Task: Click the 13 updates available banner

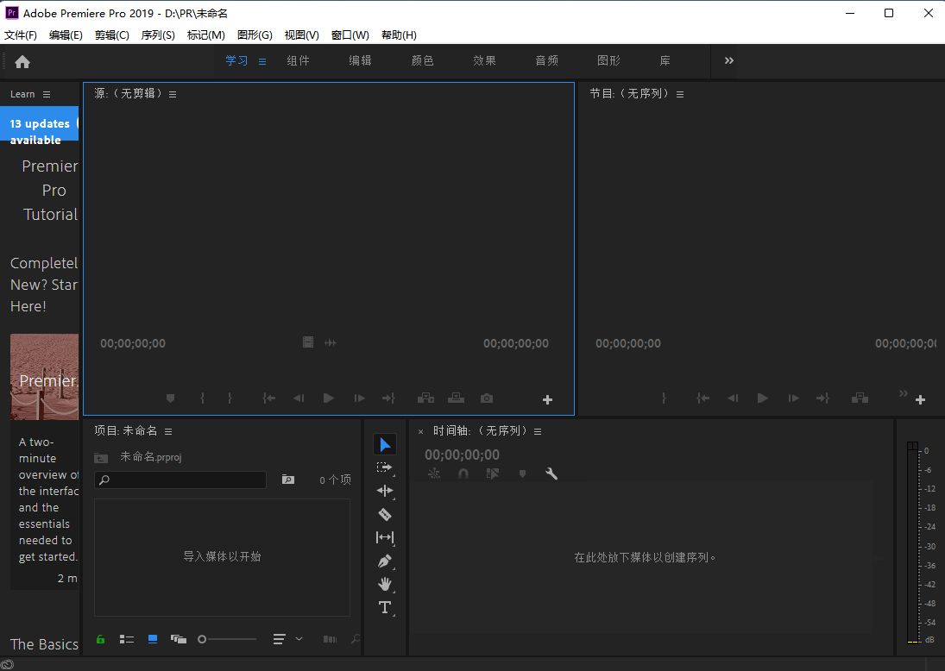Action: pyautogui.click(x=39, y=124)
